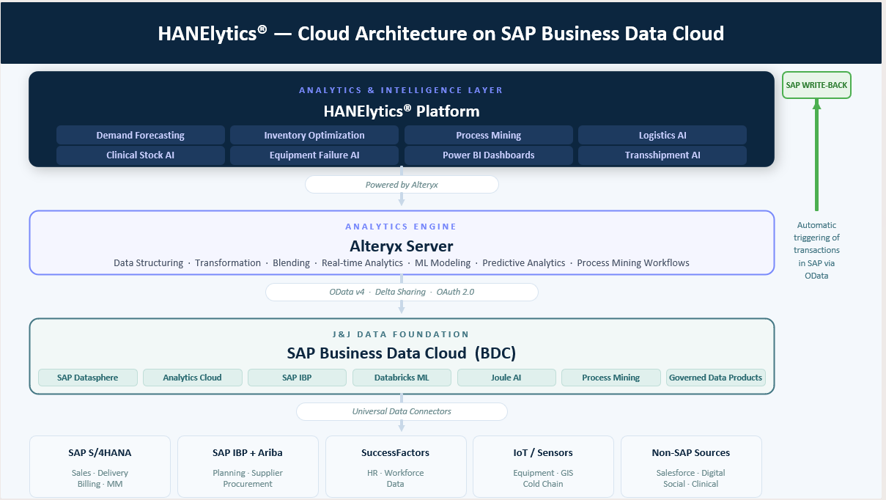Click the Alteryx capabilities line starting Data Structuring
This screenshot has width=886, height=500.
point(402,262)
